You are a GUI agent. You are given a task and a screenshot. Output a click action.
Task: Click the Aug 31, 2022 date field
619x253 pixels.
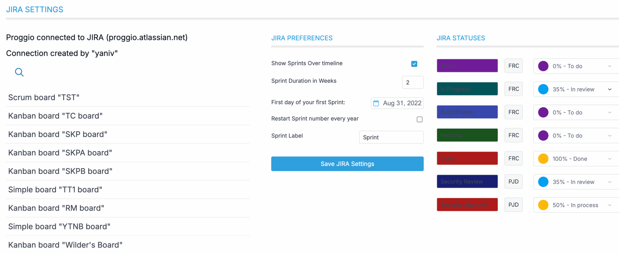tap(397, 103)
